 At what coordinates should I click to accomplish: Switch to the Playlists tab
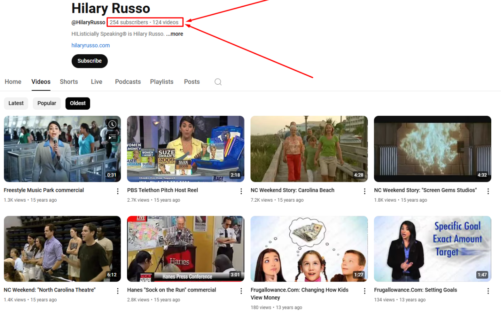(161, 82)
